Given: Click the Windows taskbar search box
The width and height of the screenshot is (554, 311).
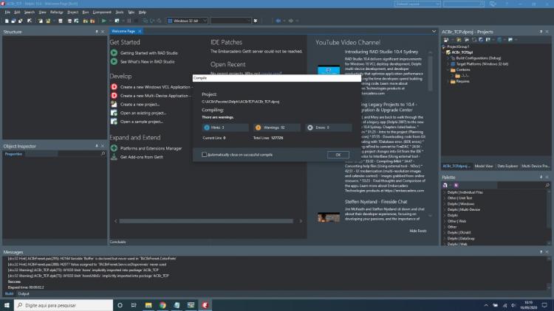Looking at the screenshot, I should (x=64, y=305).
